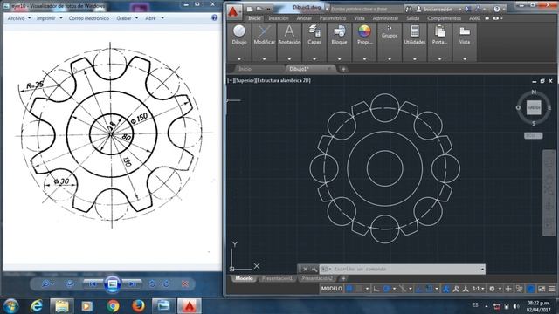
Task: Click Correo electrónico in photo viewer
Action: click(x=89, y=17)
